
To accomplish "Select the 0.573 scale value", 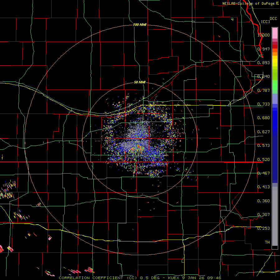I will click(x=264, y=146).
